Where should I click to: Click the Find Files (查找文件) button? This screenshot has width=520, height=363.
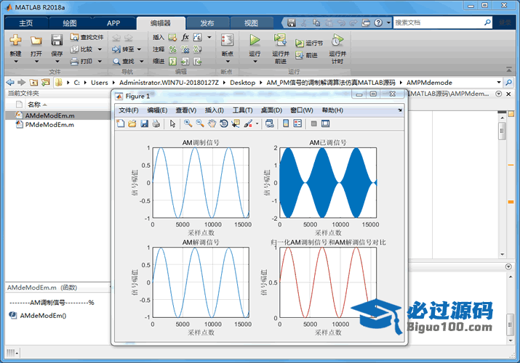point(87,37)
